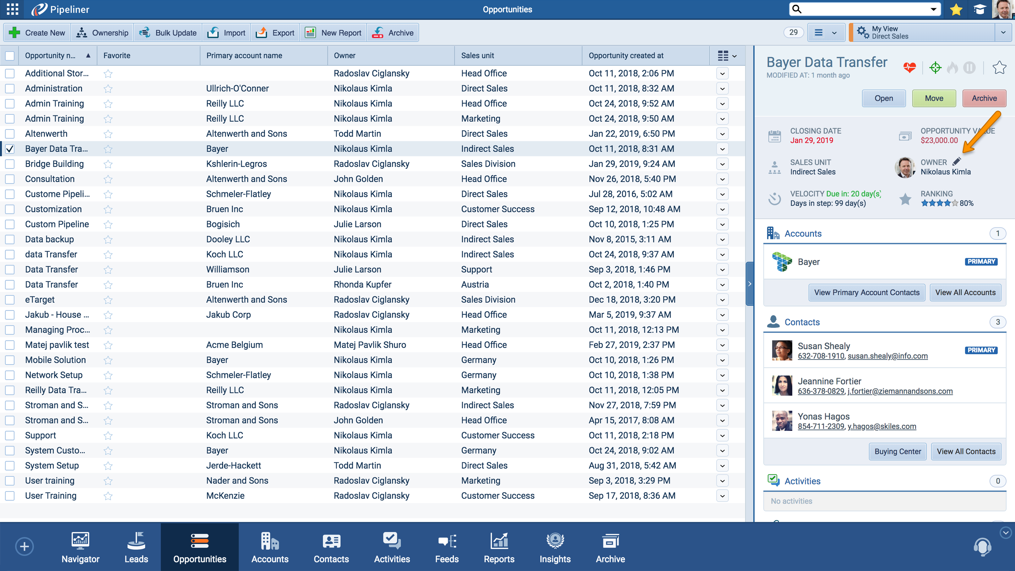Click the round plus quick-add icon

[24, 547]
